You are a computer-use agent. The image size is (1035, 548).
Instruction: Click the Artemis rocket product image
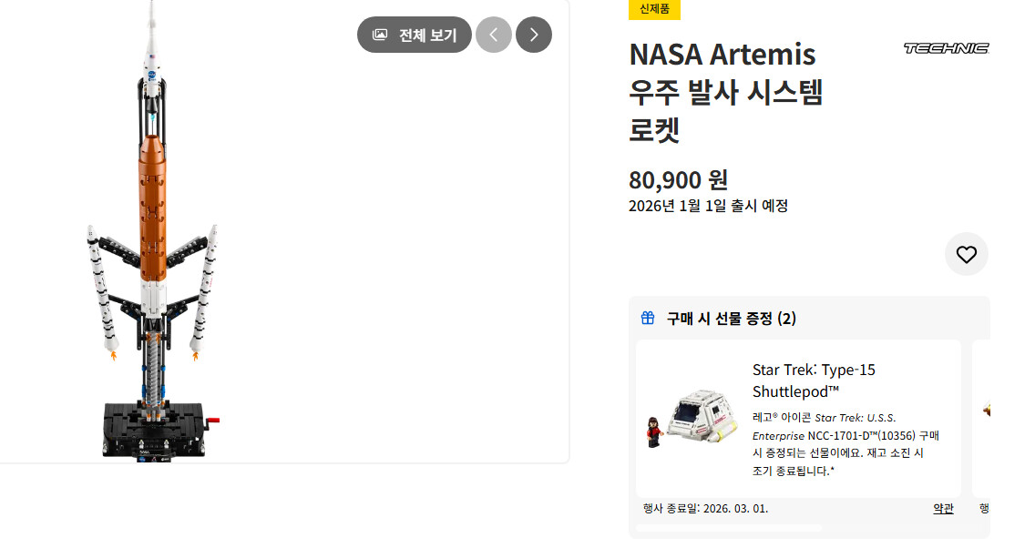(153, 237)
